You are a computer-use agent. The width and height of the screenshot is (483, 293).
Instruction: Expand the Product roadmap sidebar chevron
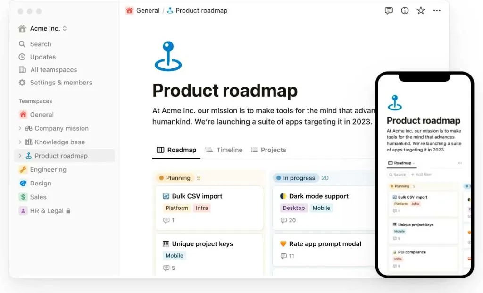(20, 156)
